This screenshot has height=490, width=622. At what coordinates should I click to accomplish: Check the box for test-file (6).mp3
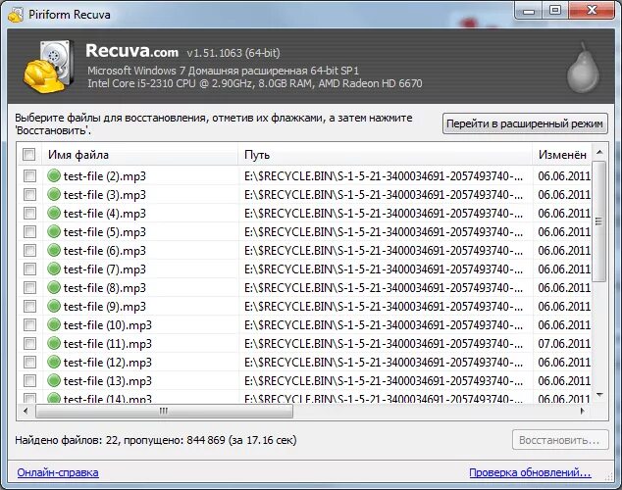coord(29,250)
